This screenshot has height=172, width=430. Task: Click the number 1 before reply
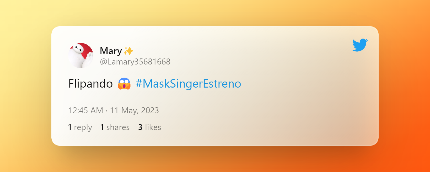pyautogui.click(x=70, y=127)
